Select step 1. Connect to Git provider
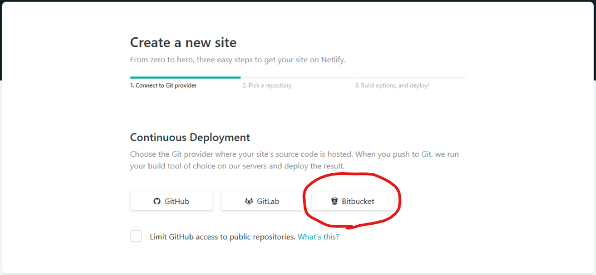 coord(163,86)
